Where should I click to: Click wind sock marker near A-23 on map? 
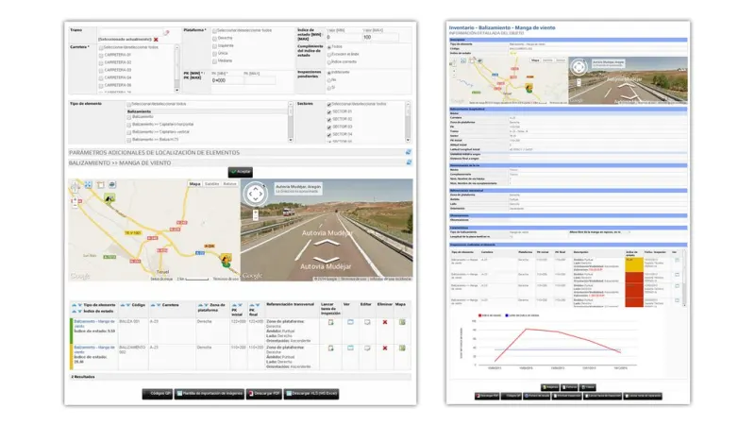point(226,260)
